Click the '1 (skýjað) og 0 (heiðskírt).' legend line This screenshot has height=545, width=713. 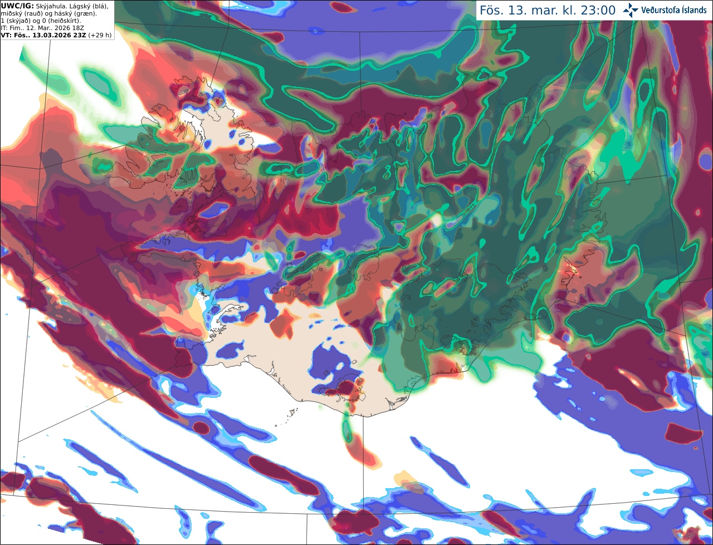[x=41, y=20]
